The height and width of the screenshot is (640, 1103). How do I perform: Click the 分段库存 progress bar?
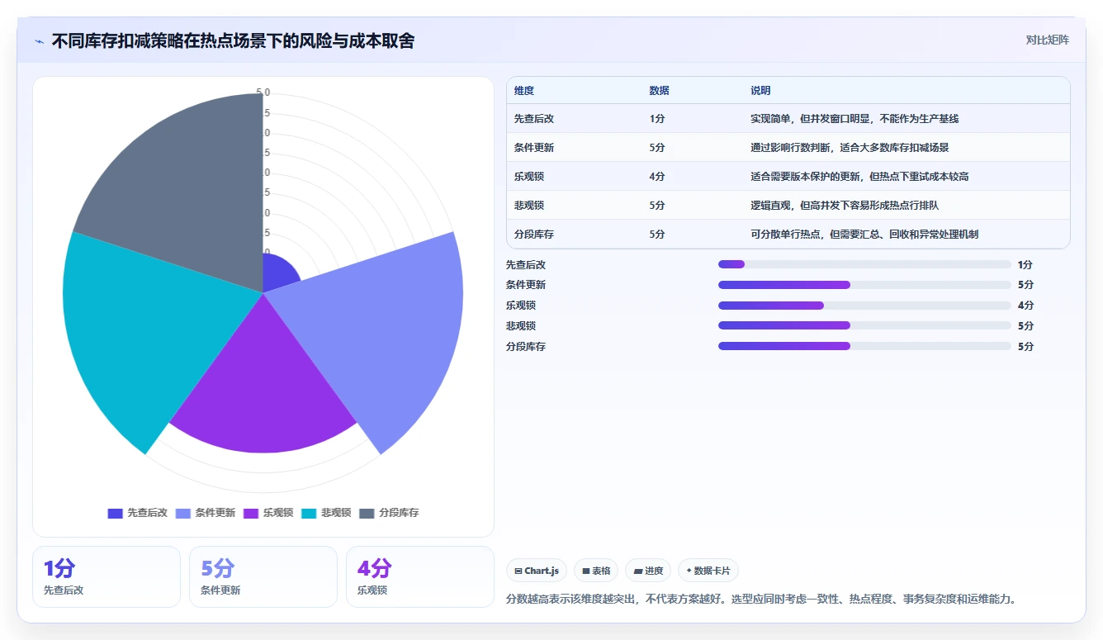coord(864,347)
